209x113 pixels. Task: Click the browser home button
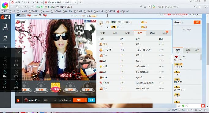[x=22, y=7]
